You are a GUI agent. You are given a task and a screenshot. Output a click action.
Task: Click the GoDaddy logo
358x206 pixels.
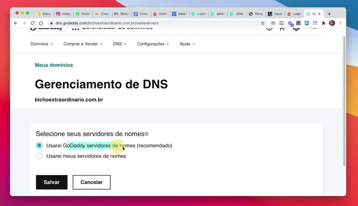click(x=46, y=29)
